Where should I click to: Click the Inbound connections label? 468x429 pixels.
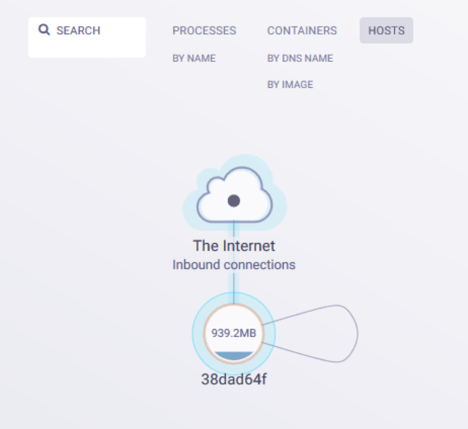click(234, 264)
